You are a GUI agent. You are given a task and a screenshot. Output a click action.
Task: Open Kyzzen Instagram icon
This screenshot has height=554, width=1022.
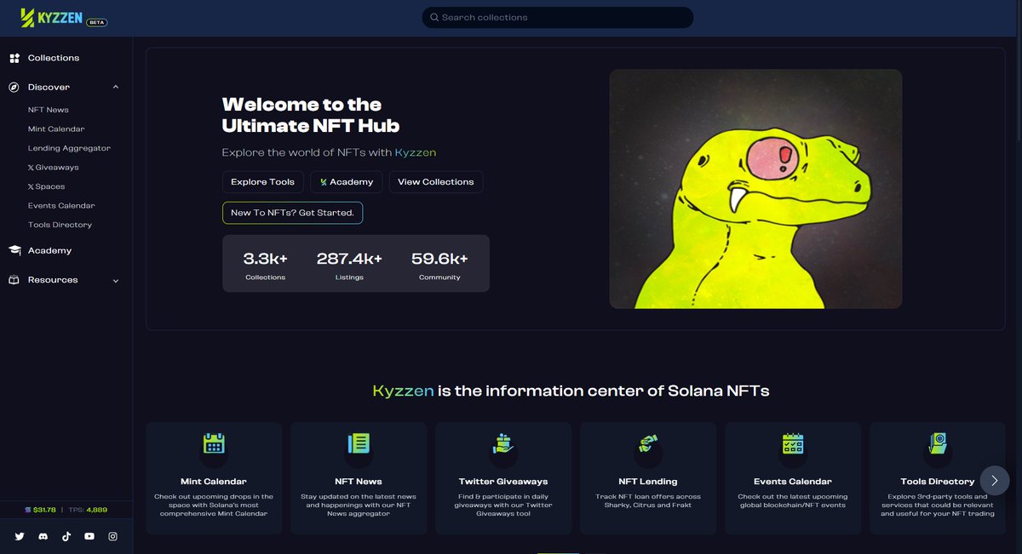pyautogui.click(x=112, y=536)
